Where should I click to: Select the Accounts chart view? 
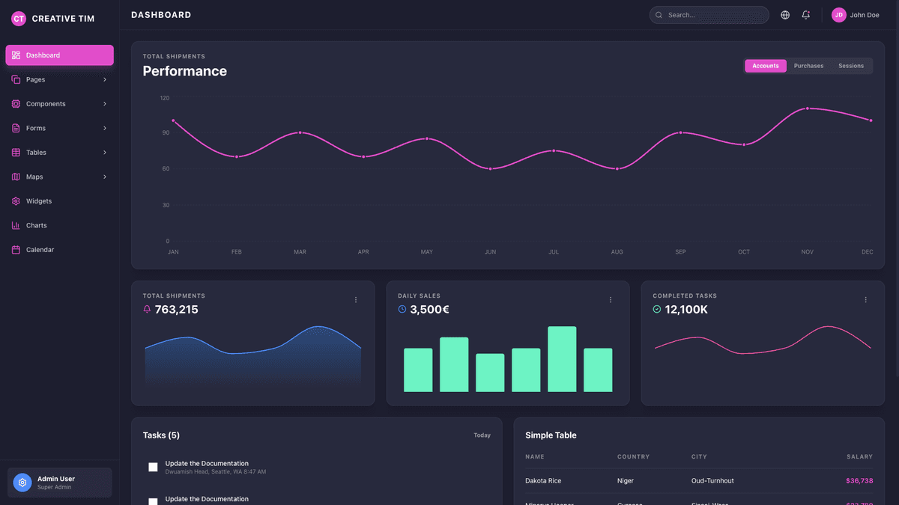[x=765, y=66]
